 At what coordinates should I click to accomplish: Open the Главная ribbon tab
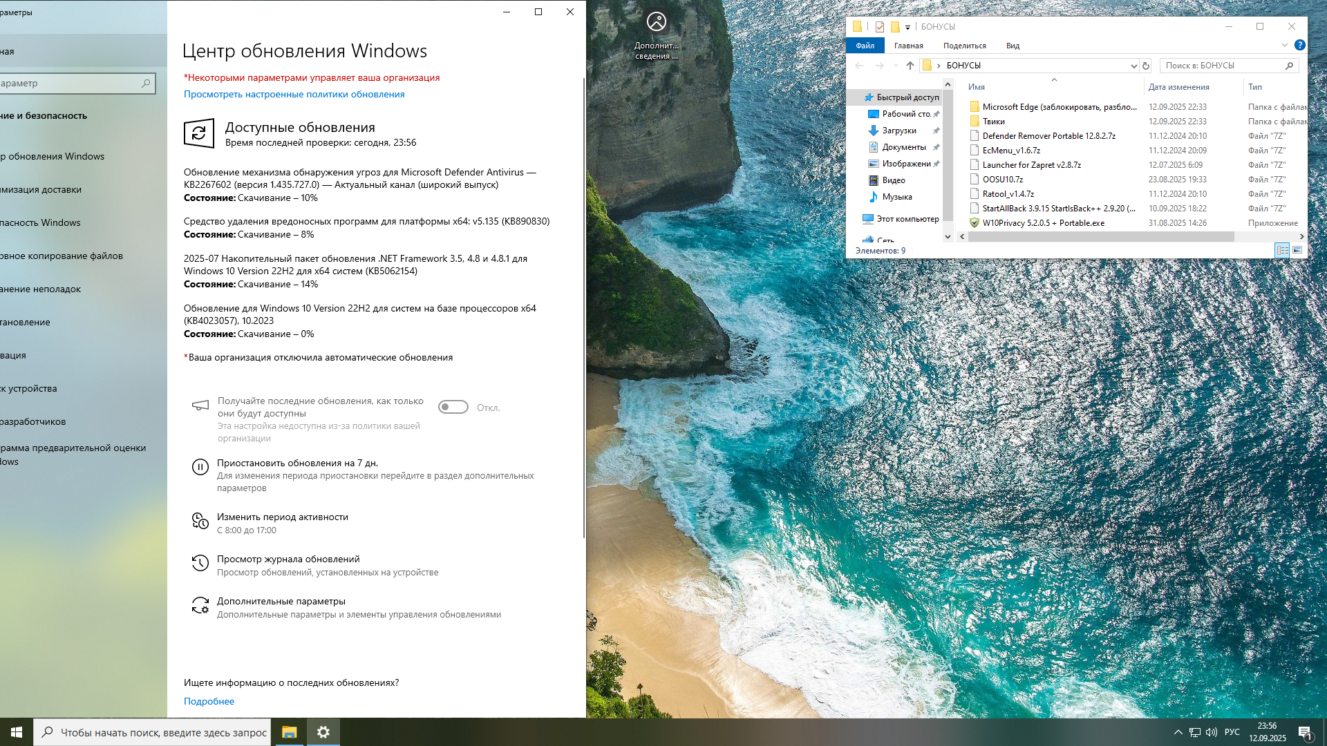click(x=908, y=46)
